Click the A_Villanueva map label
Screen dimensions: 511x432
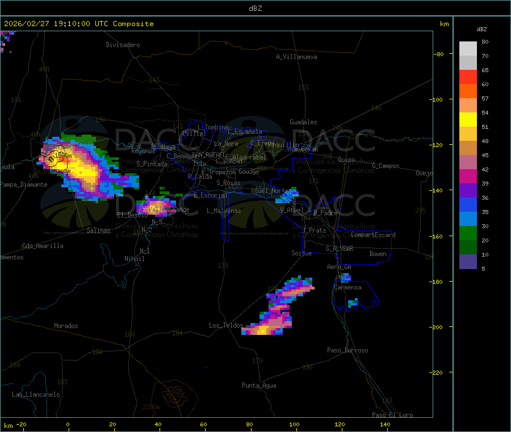[296, 57]
